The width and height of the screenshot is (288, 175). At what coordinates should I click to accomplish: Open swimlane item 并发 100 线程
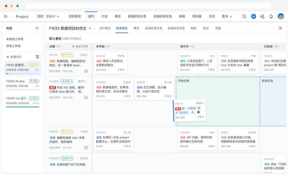(67, 90)
